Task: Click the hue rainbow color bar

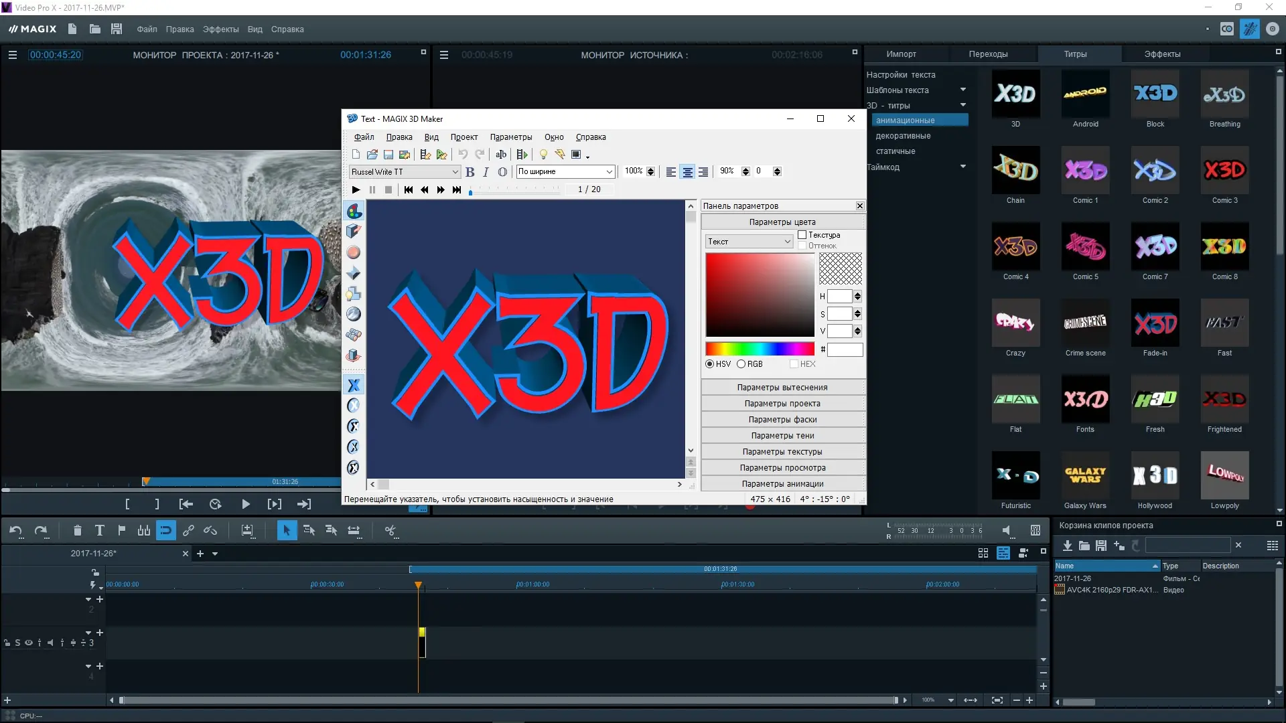Action: (x=760, y=349)
